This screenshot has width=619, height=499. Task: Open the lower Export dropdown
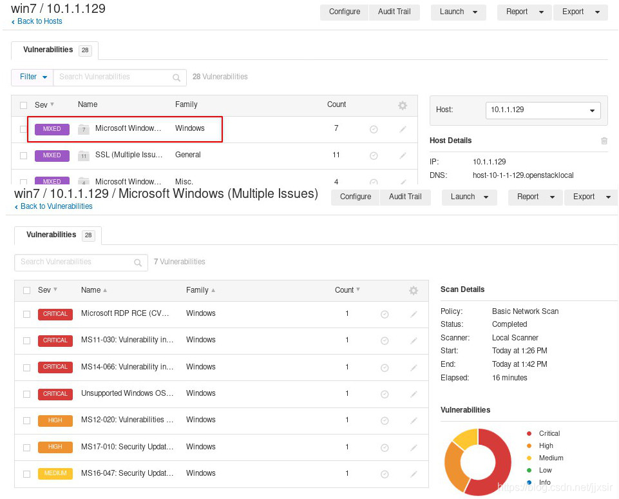tap(591, 197)
